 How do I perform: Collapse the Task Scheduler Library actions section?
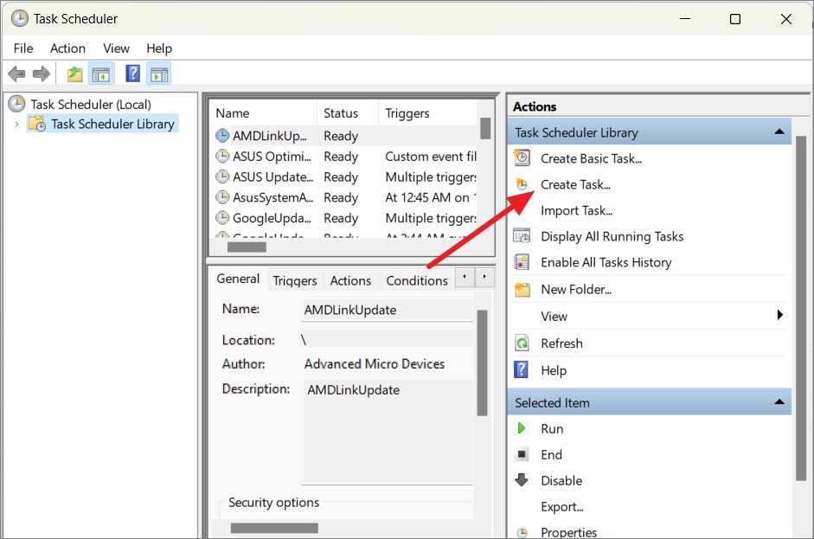(x=779, y=132)
